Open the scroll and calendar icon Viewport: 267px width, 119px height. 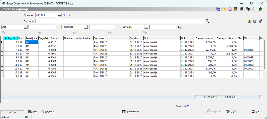point(218,9)
